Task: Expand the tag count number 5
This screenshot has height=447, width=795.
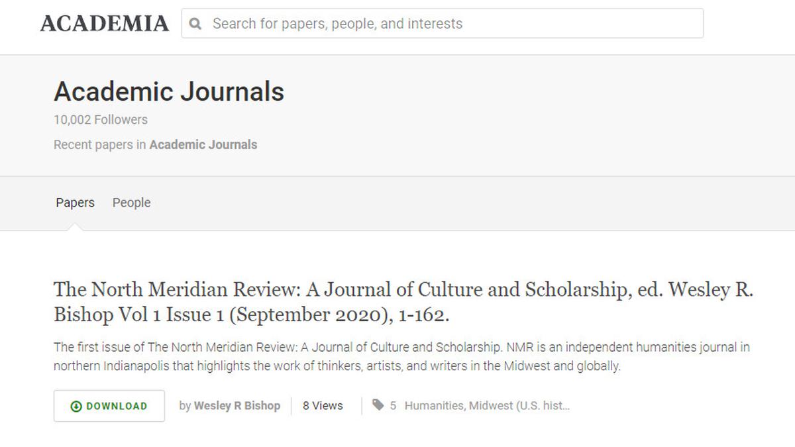Action: pyautogui.click(x=393, y=406)
